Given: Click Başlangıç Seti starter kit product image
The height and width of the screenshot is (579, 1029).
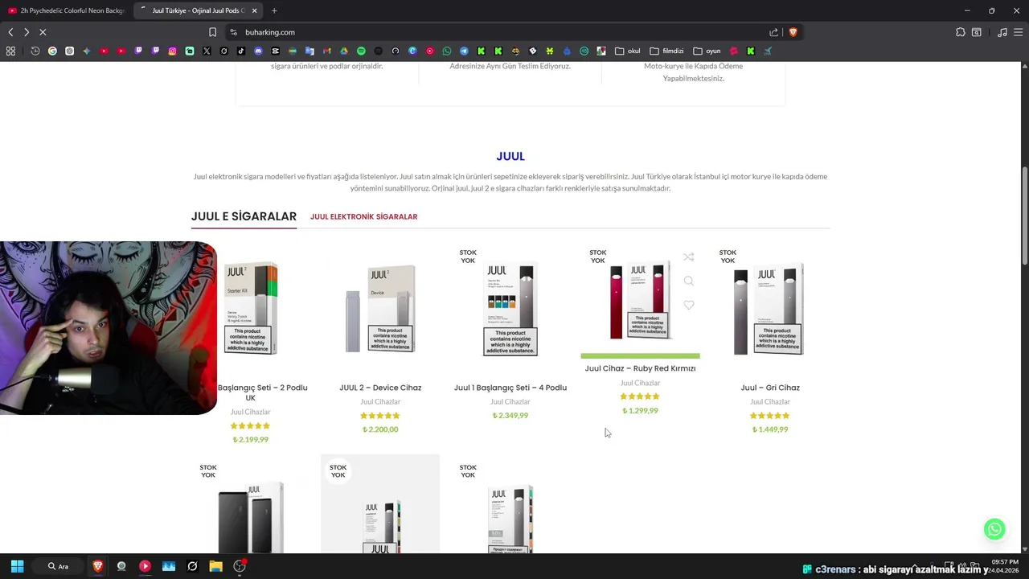Looking at the screenshot, I should [251, 310].
